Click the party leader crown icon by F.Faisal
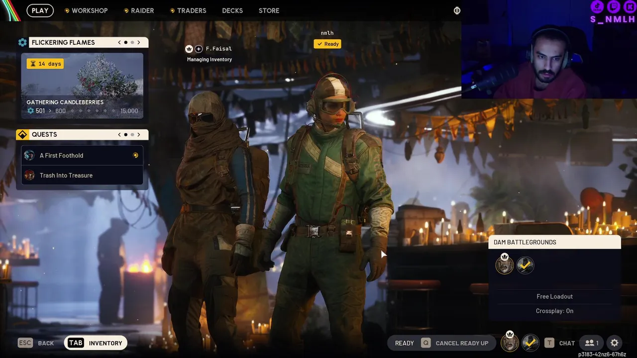This screenshot has width=637, height=358. click(x=189, y=49)
